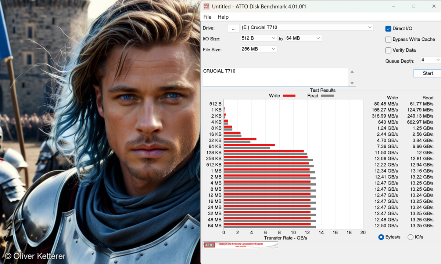The image size is (441, 264).
Task: Click the window title "Untitled - ATTO Disk Benchmark"
Action: point(259,7)
